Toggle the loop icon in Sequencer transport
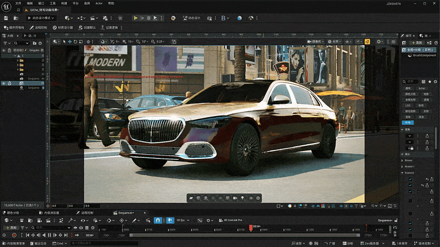Viewport: 440px width, 247px height. pos(77,235)
